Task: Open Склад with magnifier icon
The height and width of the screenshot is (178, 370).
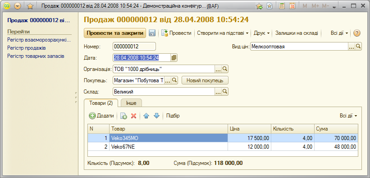Action: click(225, 91)
